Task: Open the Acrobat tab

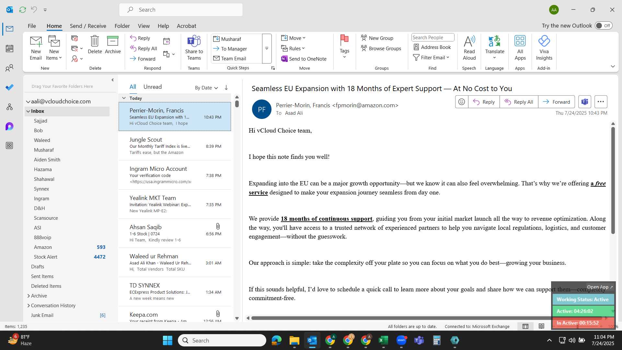Action: [x=186, y=26]
